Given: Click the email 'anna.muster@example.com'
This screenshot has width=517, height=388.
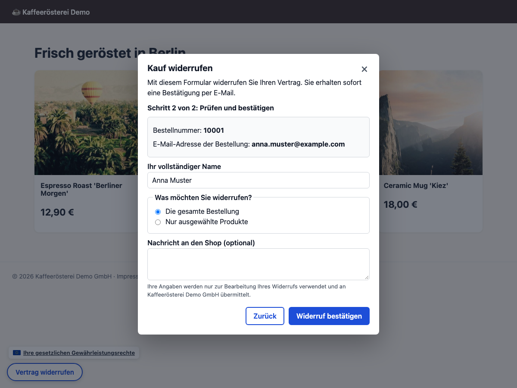Looking at the screenshot, I should [x=298, y=144].
